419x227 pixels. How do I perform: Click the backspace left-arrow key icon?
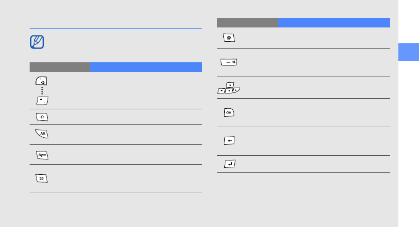tap(229, 141)
